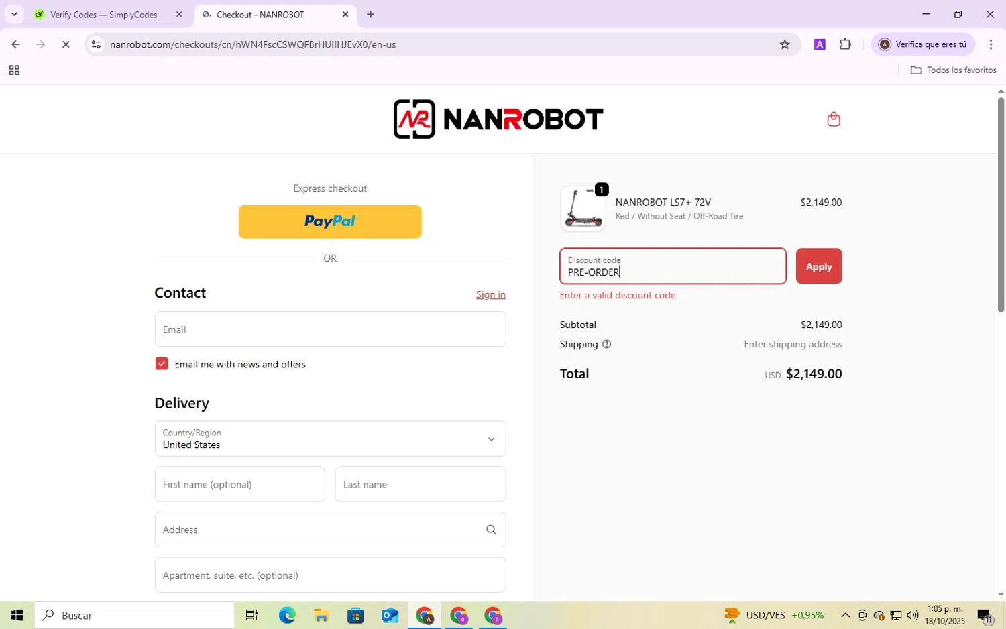The height and width of the screenshot is (629, 1006).
Task: Focus the Last name field
Action: 421,484
